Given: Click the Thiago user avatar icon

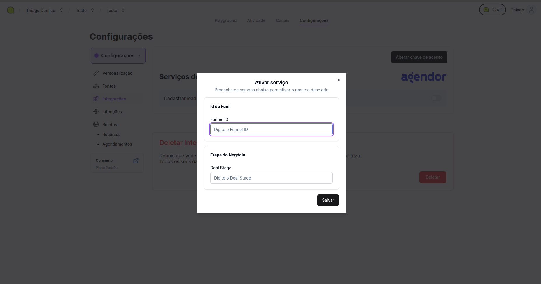Looking at the screenshot, I should (x=531, y=10).
